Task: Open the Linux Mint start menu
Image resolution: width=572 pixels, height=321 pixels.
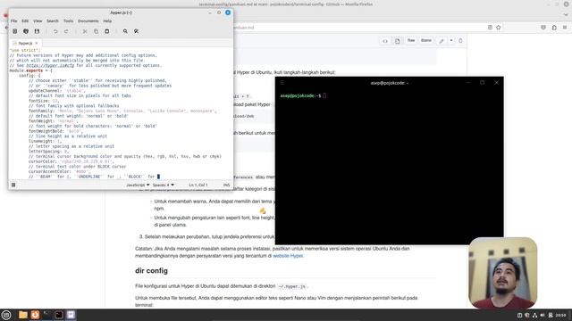Action: click(6, 315)
